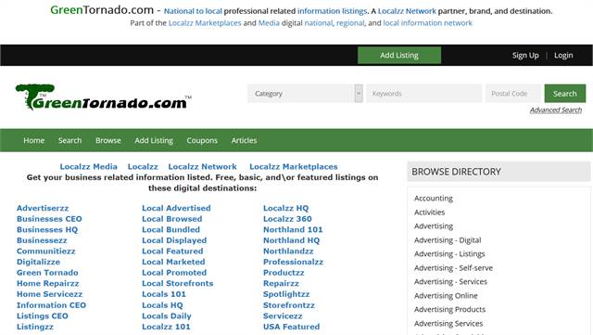Screen dimensions: 593x335
Task: Open the Digitalizze link
Action: (38, 262)
